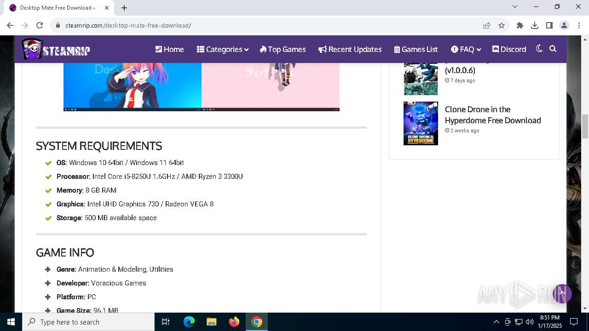
Task: Open a new browser tab
Action: pyautogui.click(x=124, y=7)
